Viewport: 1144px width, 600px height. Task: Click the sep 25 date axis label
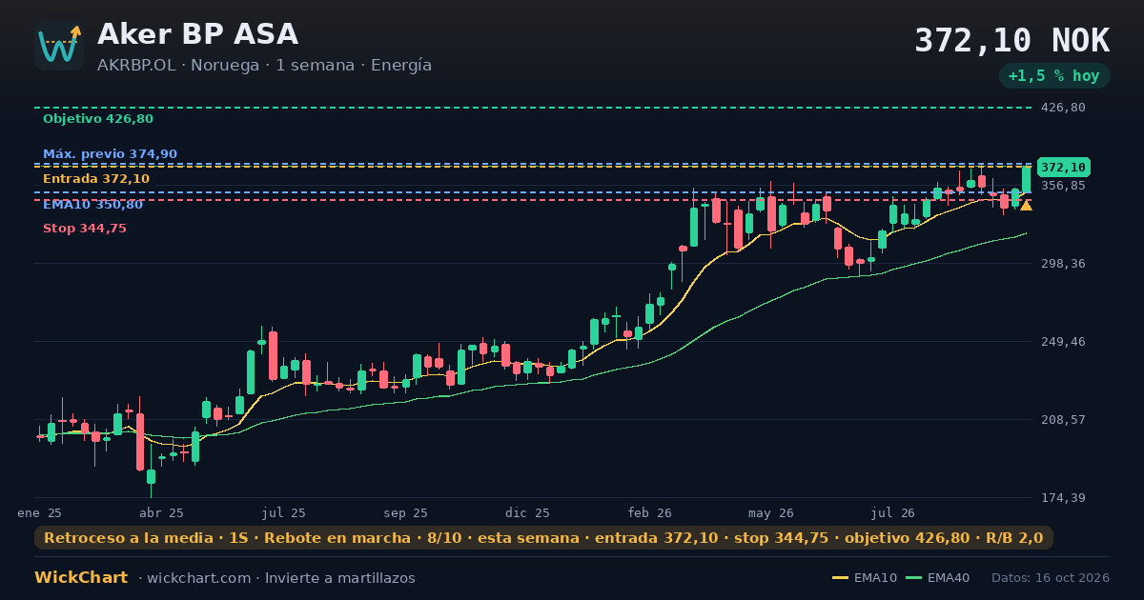(x=405, y=512)
